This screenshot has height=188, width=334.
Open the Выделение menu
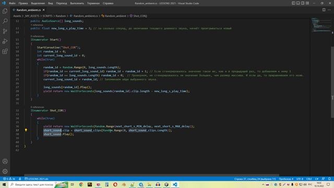(x=38, y=3)
